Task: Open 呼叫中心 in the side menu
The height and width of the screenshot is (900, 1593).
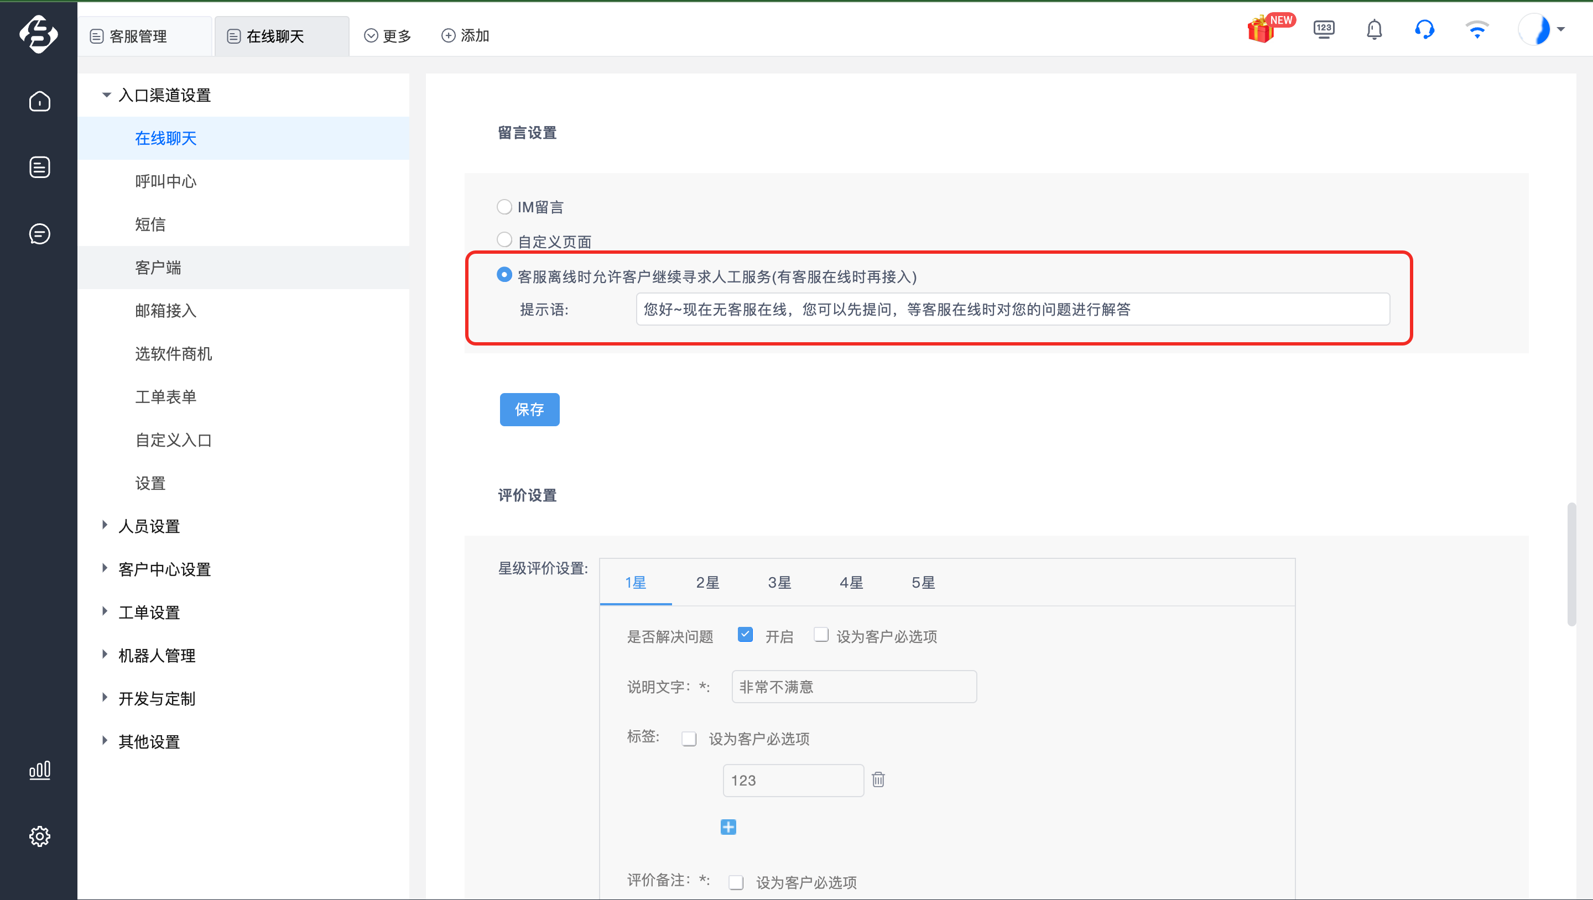Action: coord(243,181)
